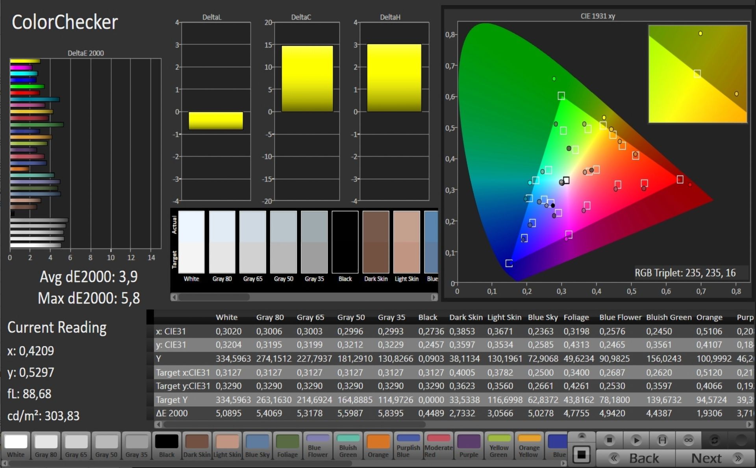Select the Blue Sky swatch in the bottom strip
Image resolution: width=756 pixels, height=468 pixels.
coord(257,446)
